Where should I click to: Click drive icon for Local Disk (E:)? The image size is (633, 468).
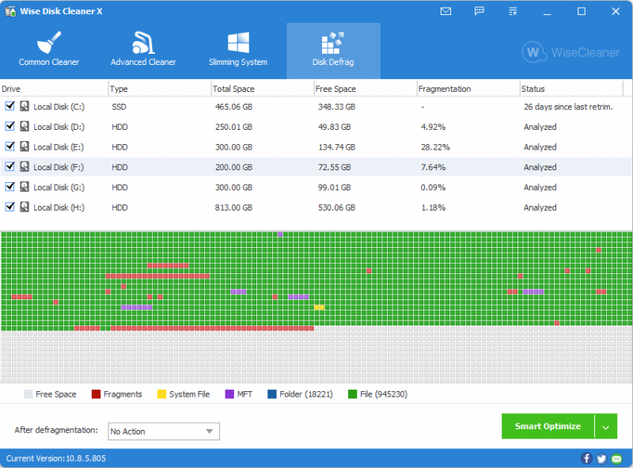[x=25, y=146]
